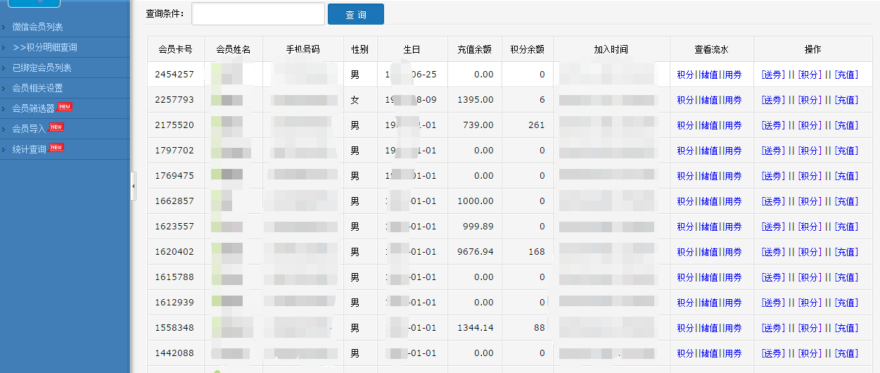Click points value 88

[x=540, y=328]
